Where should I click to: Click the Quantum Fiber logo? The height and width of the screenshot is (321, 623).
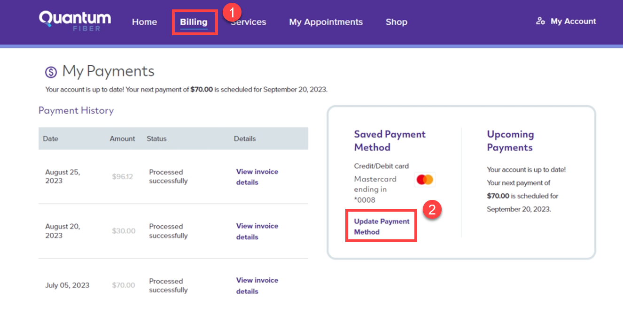click(x=75, y=21)
